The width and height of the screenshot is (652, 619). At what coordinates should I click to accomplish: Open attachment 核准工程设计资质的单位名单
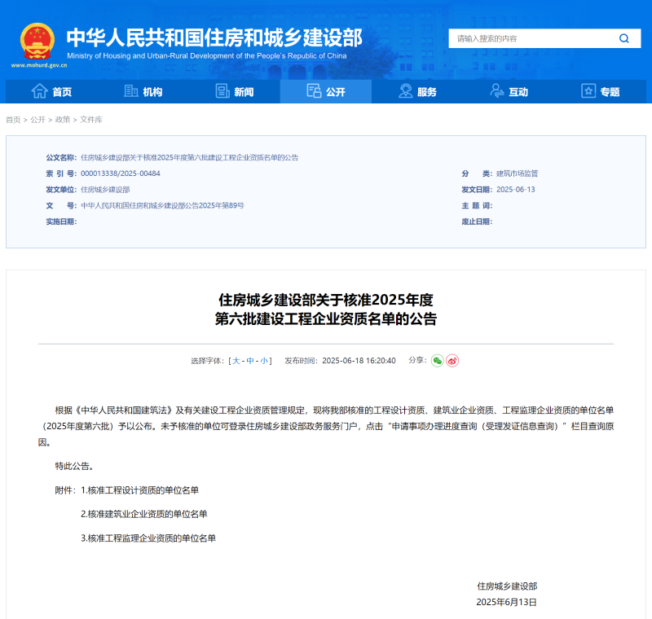click(x=143, y=490)
